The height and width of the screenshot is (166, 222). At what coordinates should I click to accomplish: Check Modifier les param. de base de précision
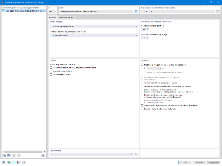click(x=51, y=68)
